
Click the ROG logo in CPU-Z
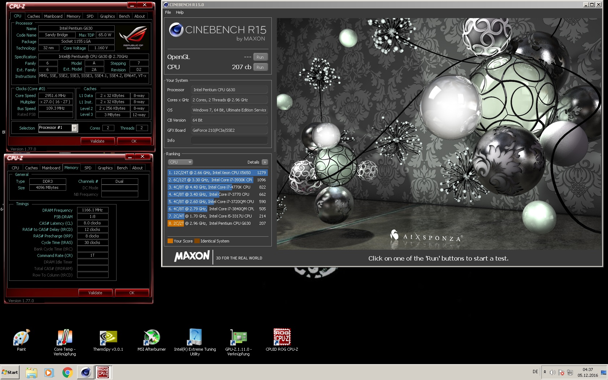(133, 37)
